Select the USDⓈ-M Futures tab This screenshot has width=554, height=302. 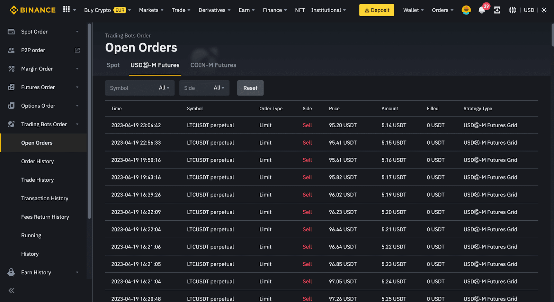coord(155,65)
